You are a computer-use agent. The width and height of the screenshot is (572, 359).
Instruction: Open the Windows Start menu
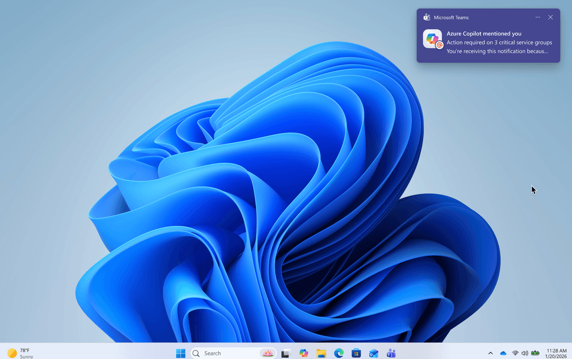tap(180, 353)
